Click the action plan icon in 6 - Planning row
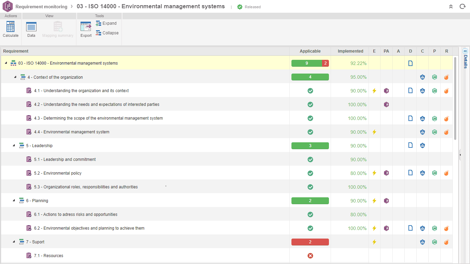This screenshot has width=470, height=264. tap(386, 201)
